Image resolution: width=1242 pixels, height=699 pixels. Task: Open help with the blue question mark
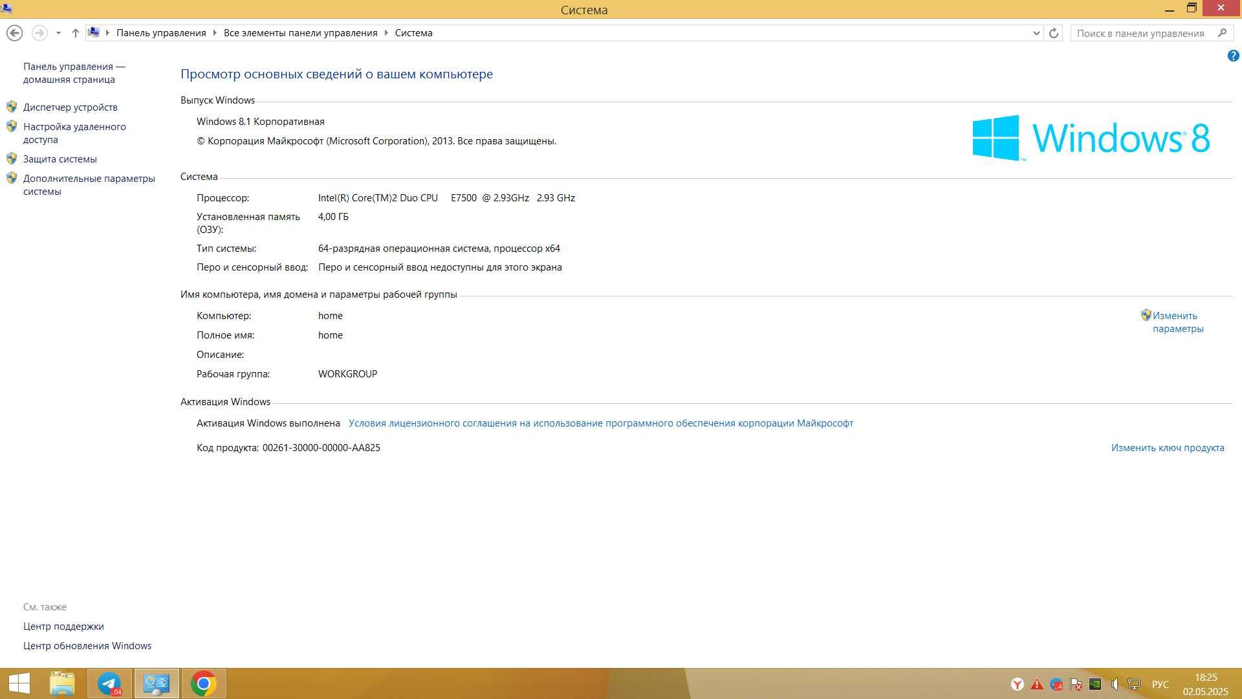[1233, 56]
